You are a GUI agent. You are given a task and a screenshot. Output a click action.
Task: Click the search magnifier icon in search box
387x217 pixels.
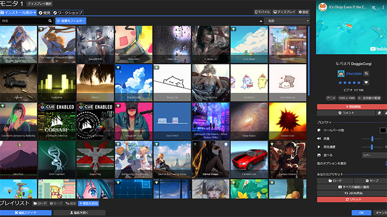click(x=50, y=21)
